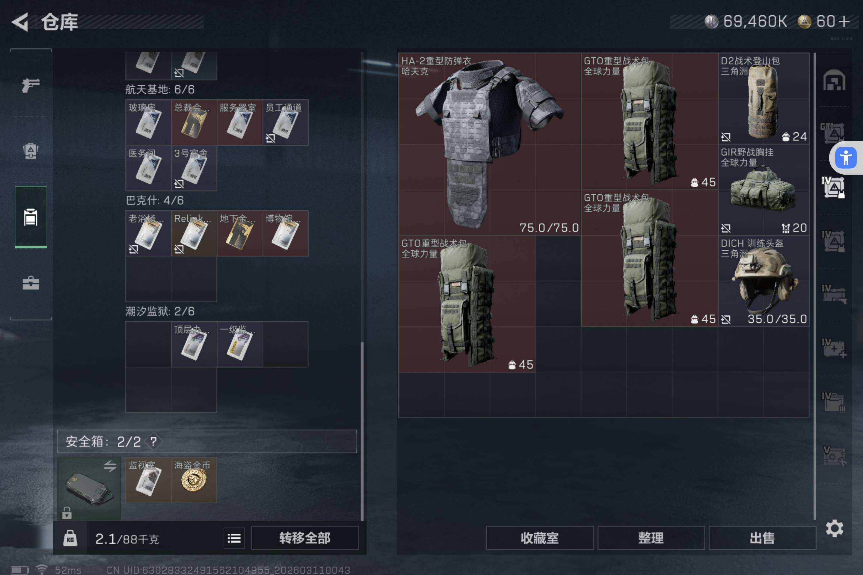Open accessibility floating button
The height and width of the screenshot is (575, 863).
[846, 158]
